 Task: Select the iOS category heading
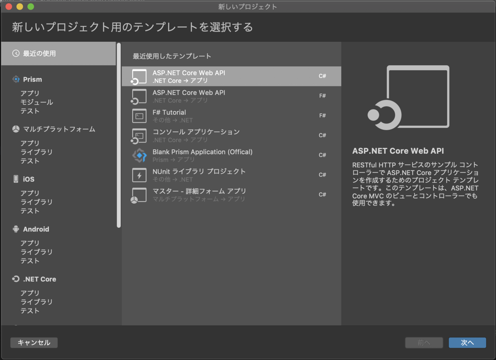(x=29, y=179)
